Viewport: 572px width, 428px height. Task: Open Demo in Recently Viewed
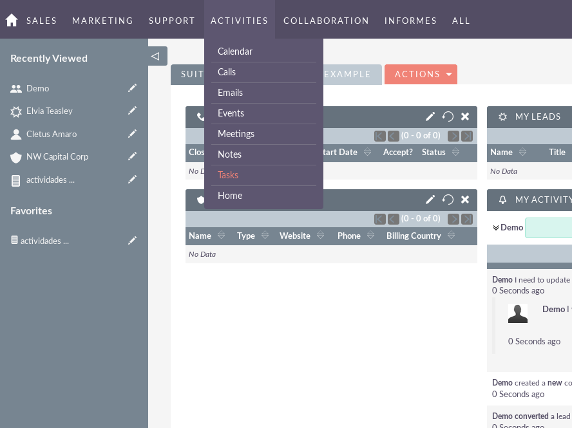tap(37, 88)
